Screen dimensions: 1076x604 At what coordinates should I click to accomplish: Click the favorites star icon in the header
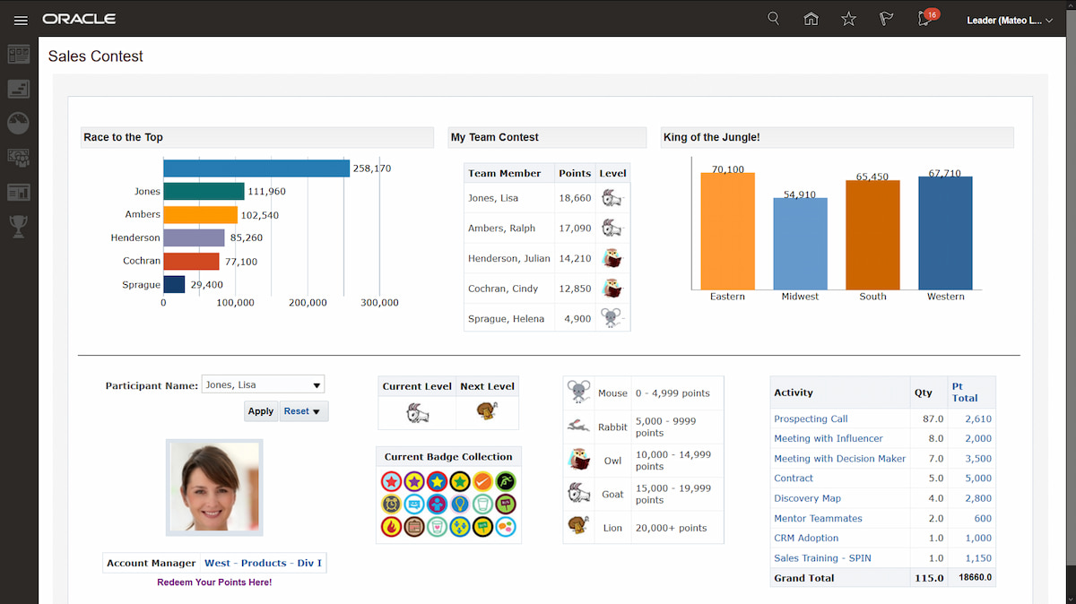click(848, 19)
